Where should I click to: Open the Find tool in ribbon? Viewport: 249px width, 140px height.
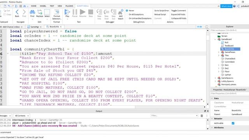pyautogui.click(x=32, y=13)
